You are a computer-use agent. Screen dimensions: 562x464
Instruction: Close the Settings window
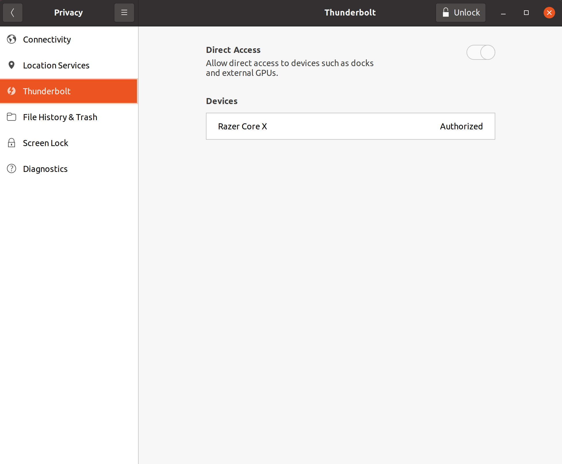(549, 13)
